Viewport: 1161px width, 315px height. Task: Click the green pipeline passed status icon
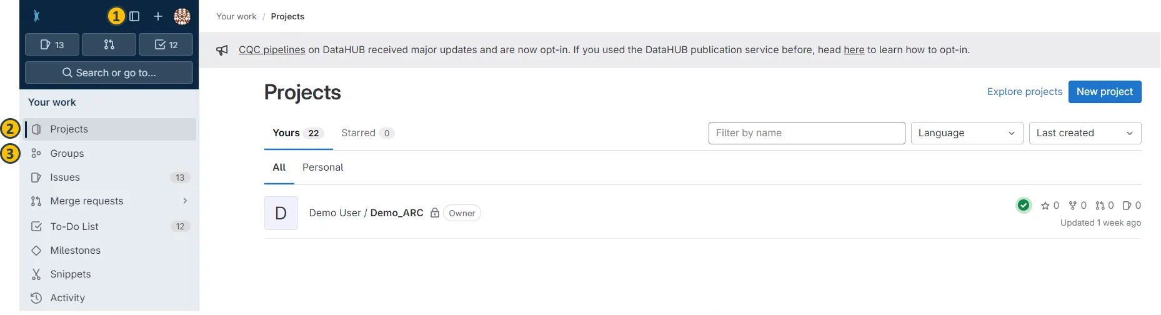point(1024,205)
